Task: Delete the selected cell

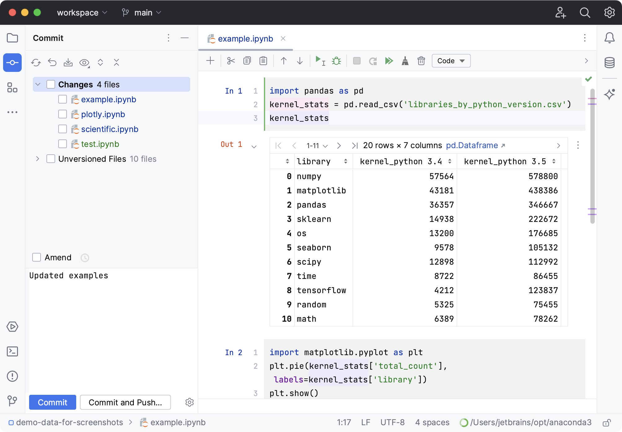Action: (x=421, y=61)
